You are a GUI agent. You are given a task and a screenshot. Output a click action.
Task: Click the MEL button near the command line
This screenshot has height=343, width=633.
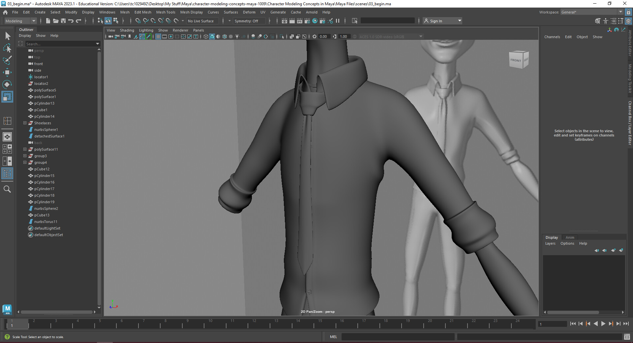[x=333, y=337]
